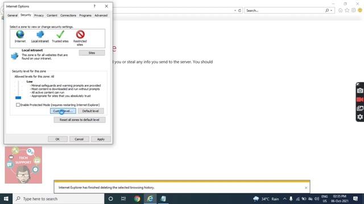
Task: Click the Internet Explorer taskbar icon
Action: [150, 199]
